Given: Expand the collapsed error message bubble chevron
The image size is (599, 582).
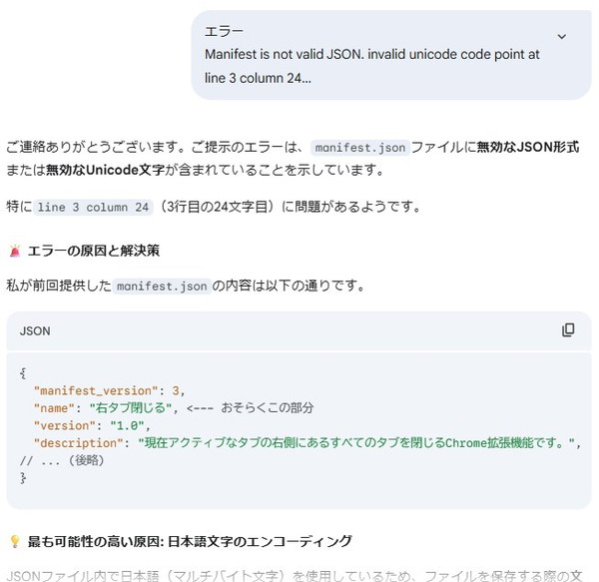Looking at the screenshot, I should click(x=561, y=36).
